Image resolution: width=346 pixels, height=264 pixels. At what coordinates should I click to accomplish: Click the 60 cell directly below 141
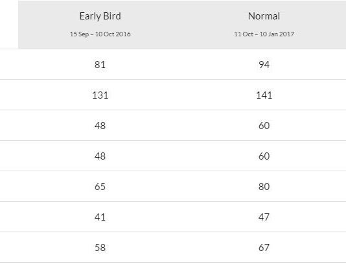(264, 126)
